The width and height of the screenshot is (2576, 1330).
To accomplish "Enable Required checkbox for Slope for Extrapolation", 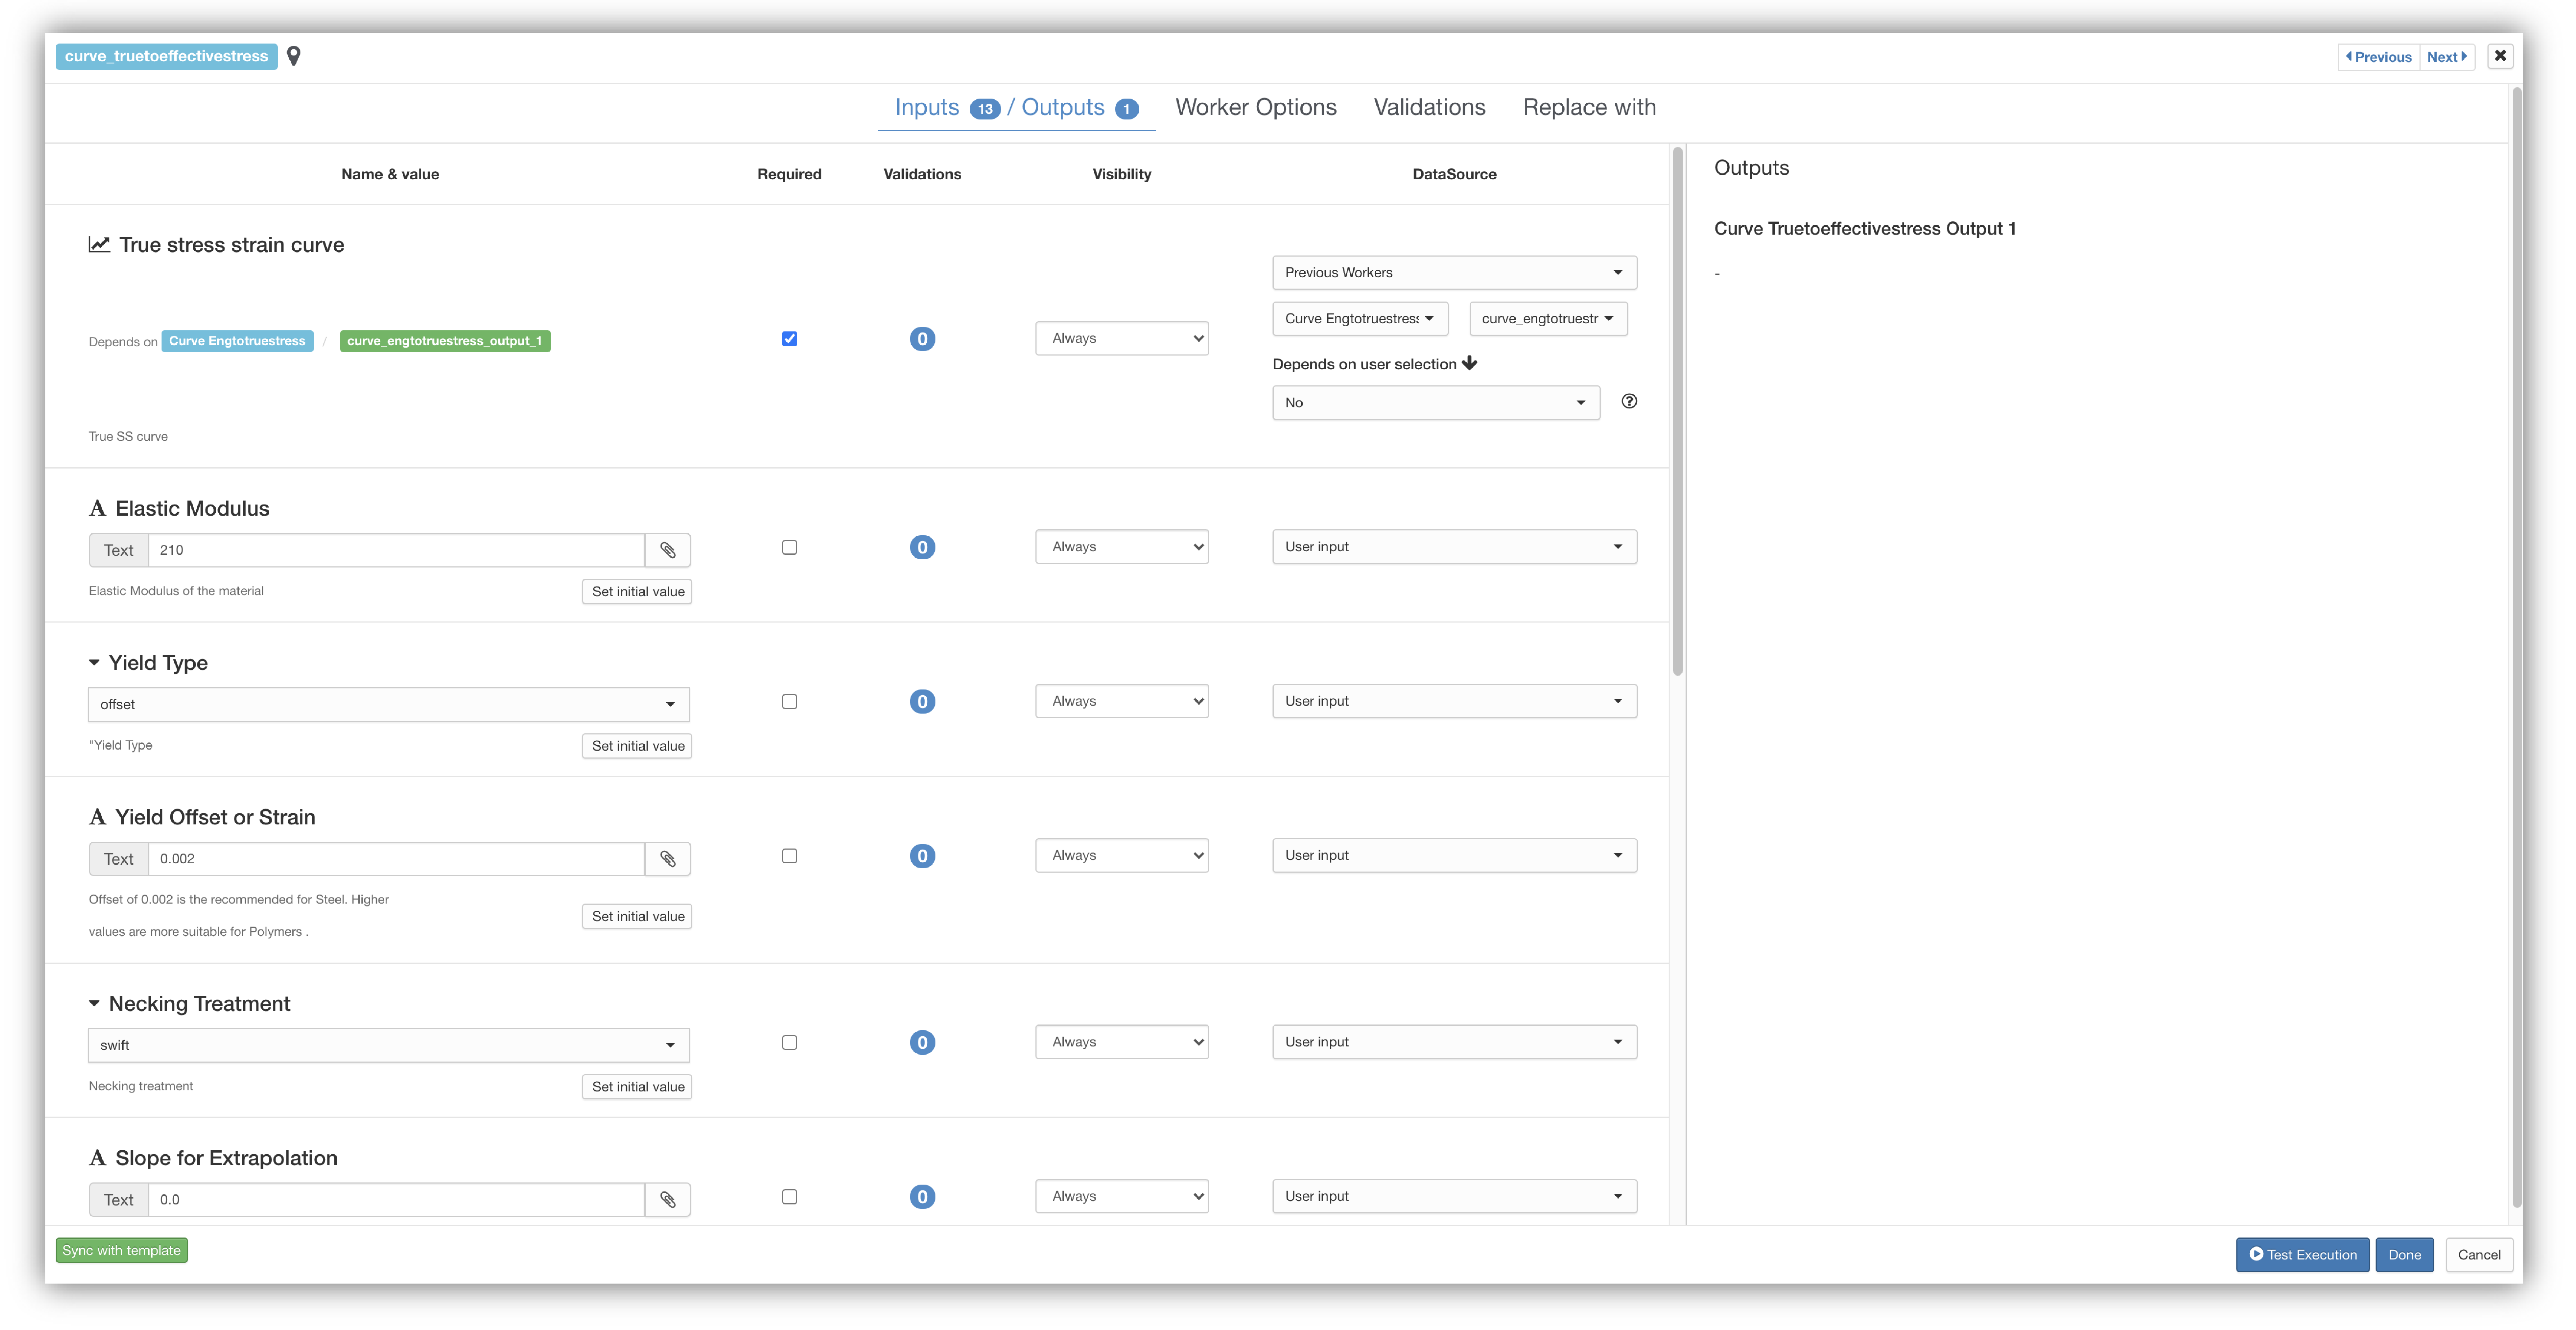I will coord(789,1197).
